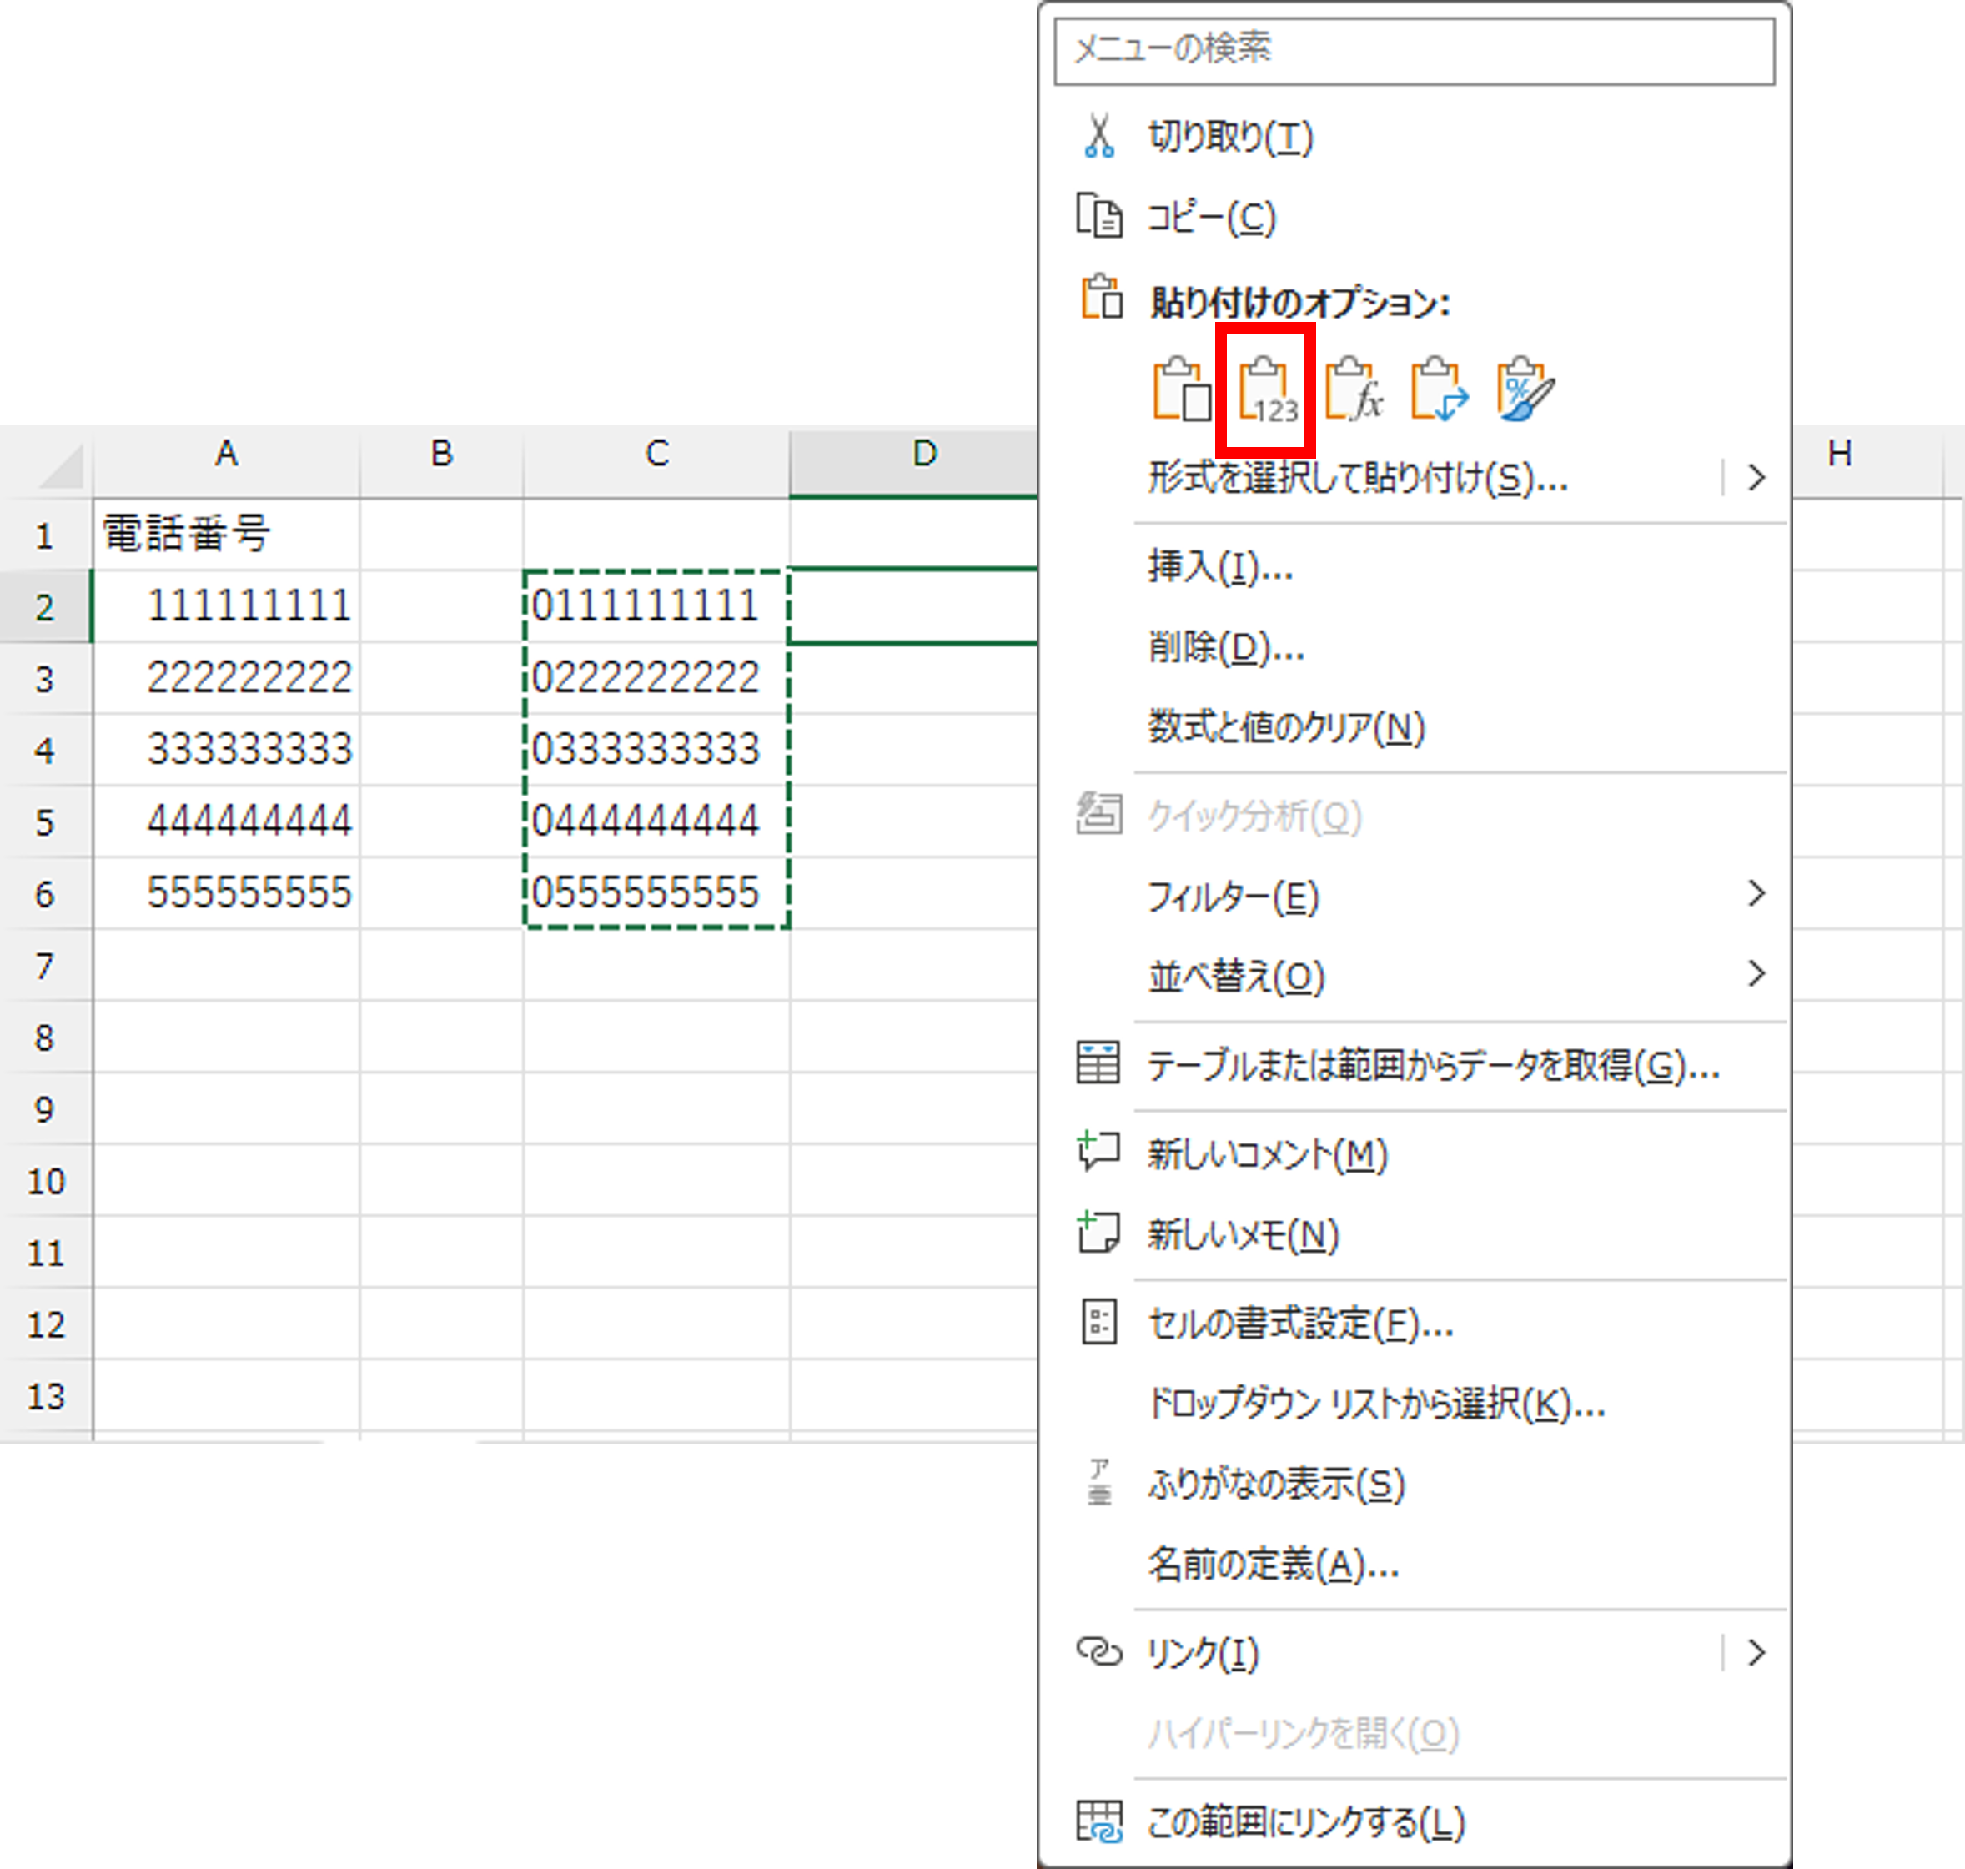This screenshot has width=1965, height=1869.
Task: Click the Paste Values (123) icon
Action: point(1266,390)
